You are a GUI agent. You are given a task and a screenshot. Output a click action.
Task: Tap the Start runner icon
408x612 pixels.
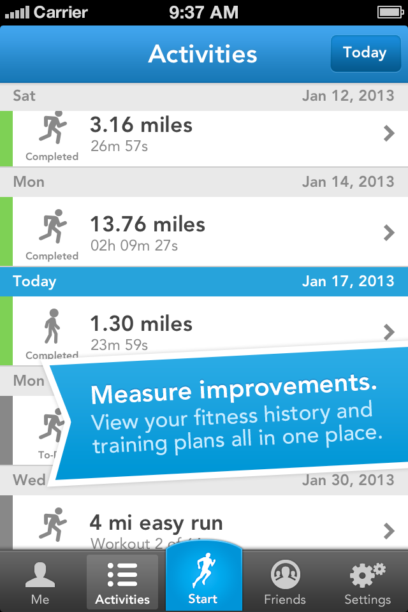click(x=203, y=570)
